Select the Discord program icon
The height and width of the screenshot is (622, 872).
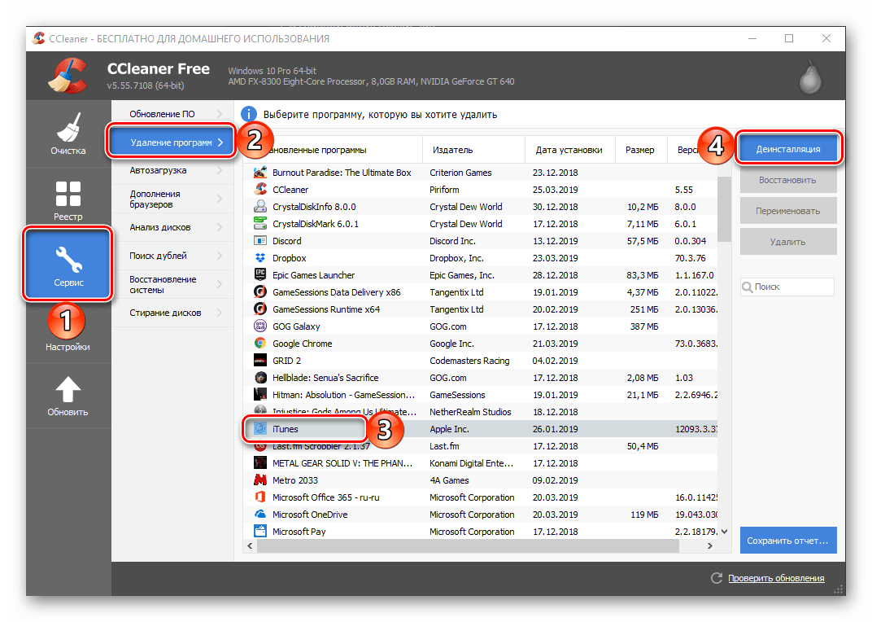pyautogui.click(x=260, y=241)
